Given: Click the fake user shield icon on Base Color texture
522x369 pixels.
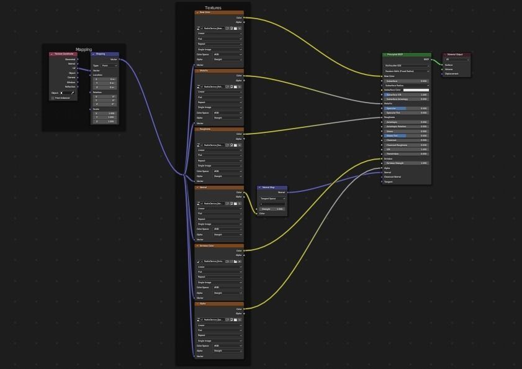Looking at the screenshot, I should 228,29.
